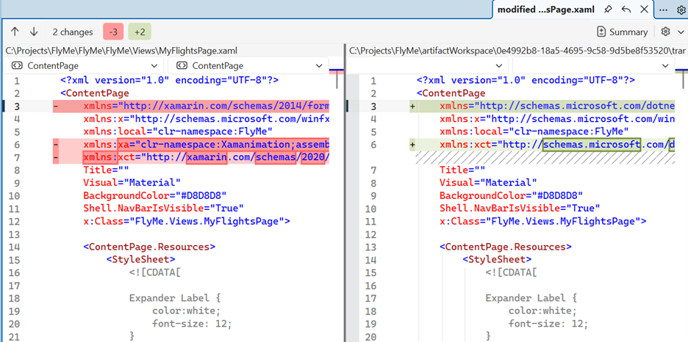Click color:white line in right pane
The width and height of the screenshot is (688, 342).
[542, 311]
